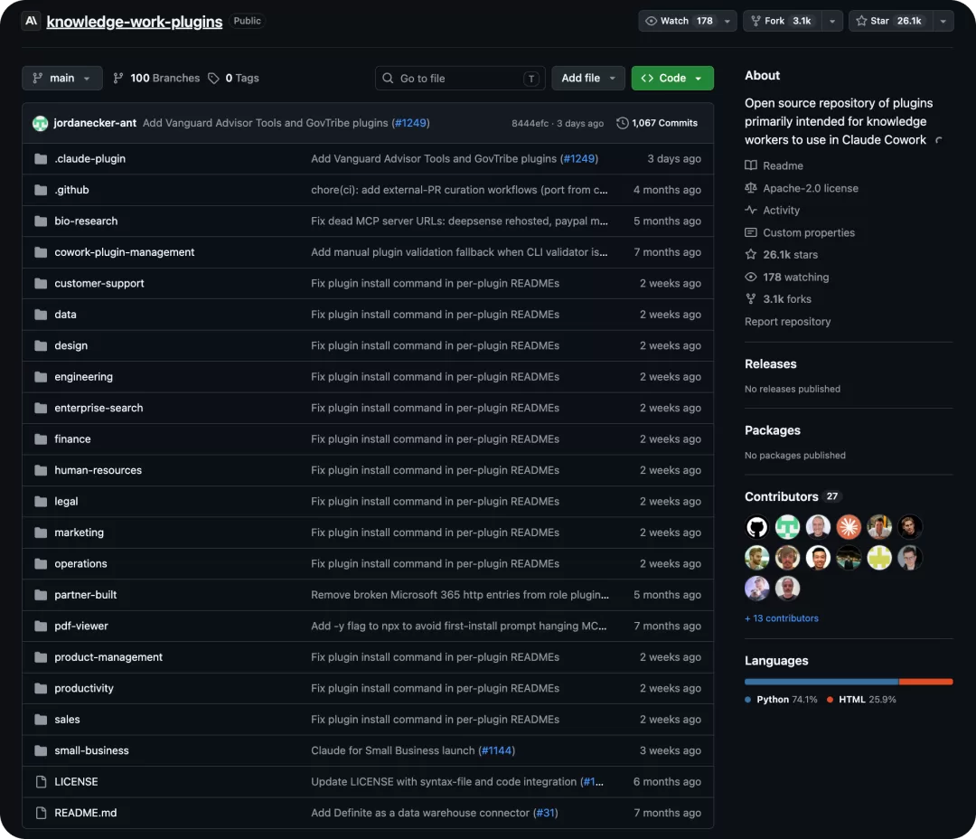Viewport: 976px width, 839px height.
Task: Click the Python segment of languages bar
Action: coord(821,682)
